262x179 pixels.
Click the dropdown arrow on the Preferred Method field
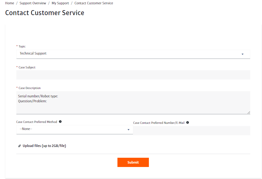click(128, 130)
